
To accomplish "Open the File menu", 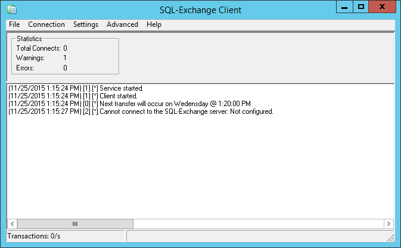I will click(x=14, y=24).
